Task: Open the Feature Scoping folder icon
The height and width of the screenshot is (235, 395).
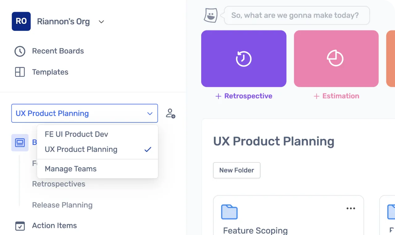Action: (x=229, y=212)
